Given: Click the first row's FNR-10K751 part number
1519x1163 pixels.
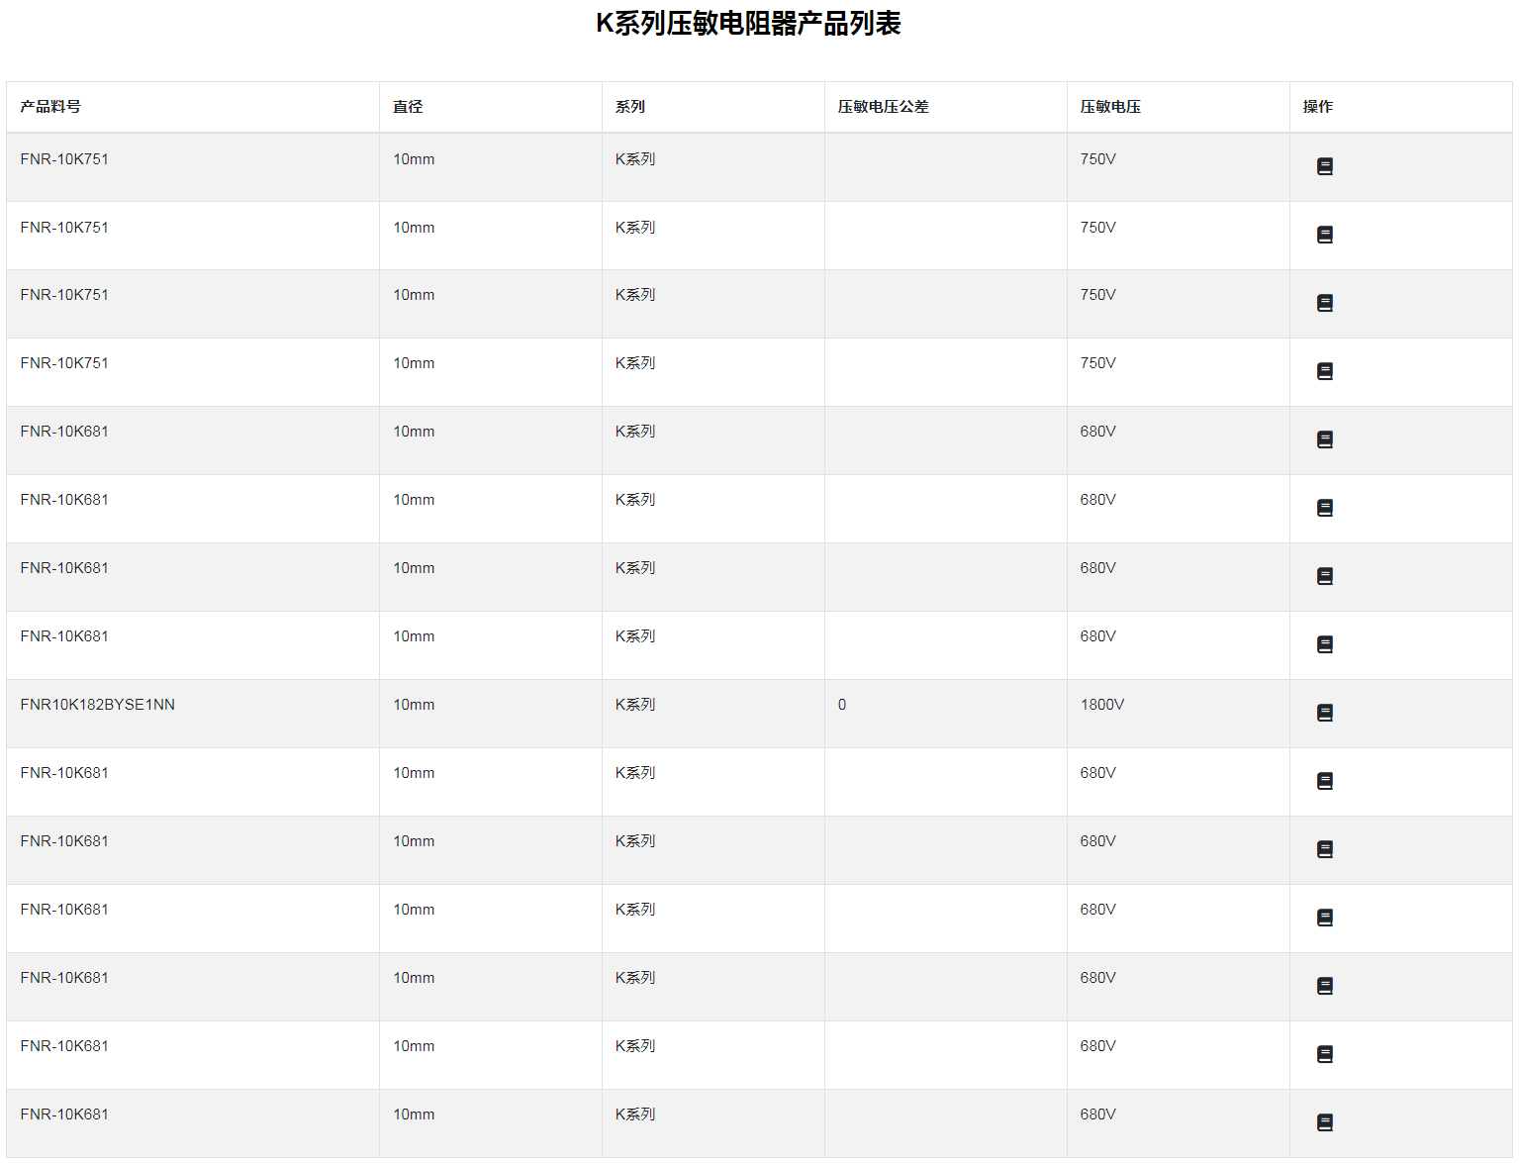Looking at the screenshot, I should pyautogui.click(x=64, y=159).
